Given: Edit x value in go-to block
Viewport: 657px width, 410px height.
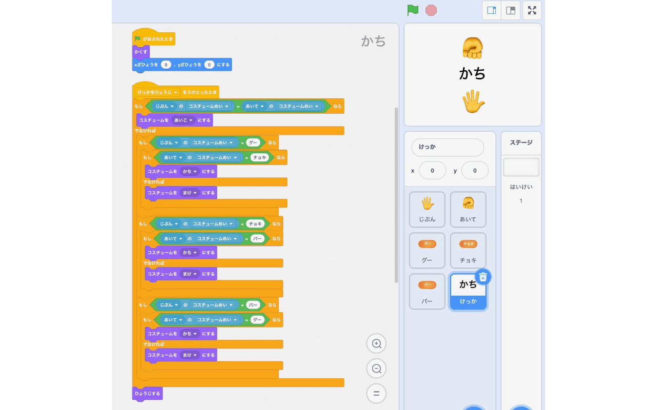Looking at the screenshot, I should (166, 65).
